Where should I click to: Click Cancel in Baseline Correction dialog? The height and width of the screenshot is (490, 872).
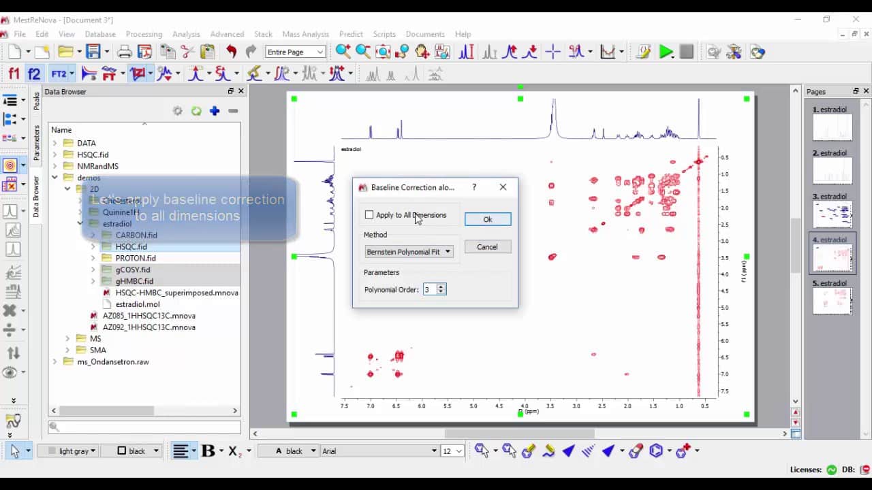(487, 247)
